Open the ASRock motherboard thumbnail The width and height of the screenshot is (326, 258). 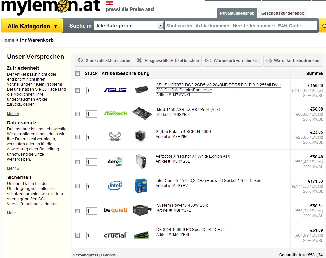point(142,114)
